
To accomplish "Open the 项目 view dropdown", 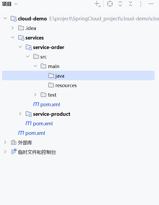I will (10, 4).
